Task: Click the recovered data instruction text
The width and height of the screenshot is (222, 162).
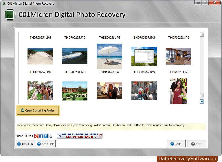Action: pyautogui.click(x=101, y=125)
